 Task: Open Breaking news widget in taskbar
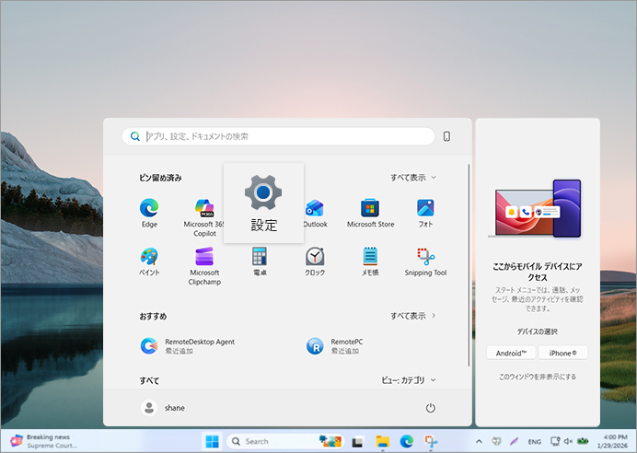[42, 441]
